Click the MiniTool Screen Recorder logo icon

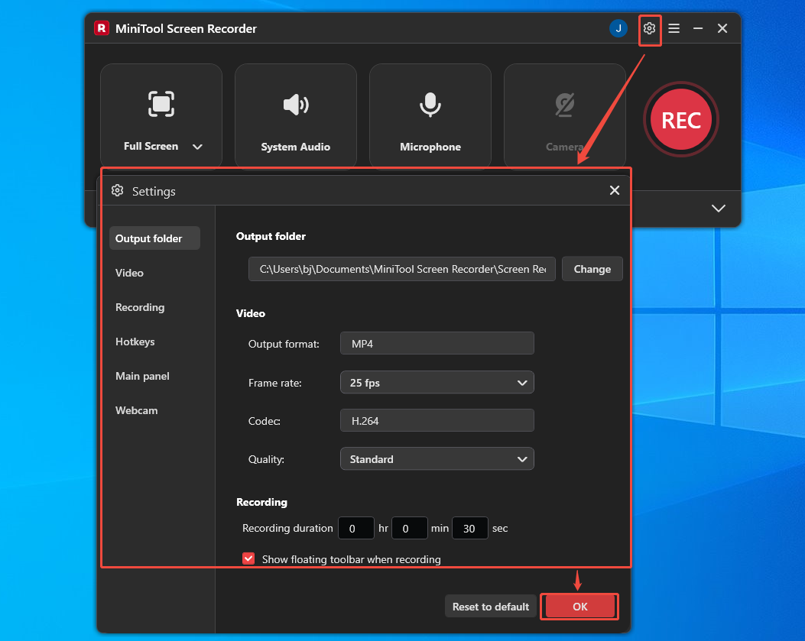[102, 28]
